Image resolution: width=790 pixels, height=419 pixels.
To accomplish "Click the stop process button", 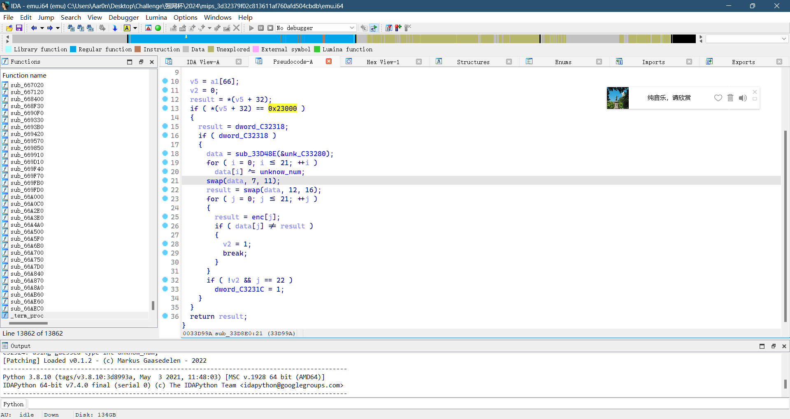I will pos(270,28).
